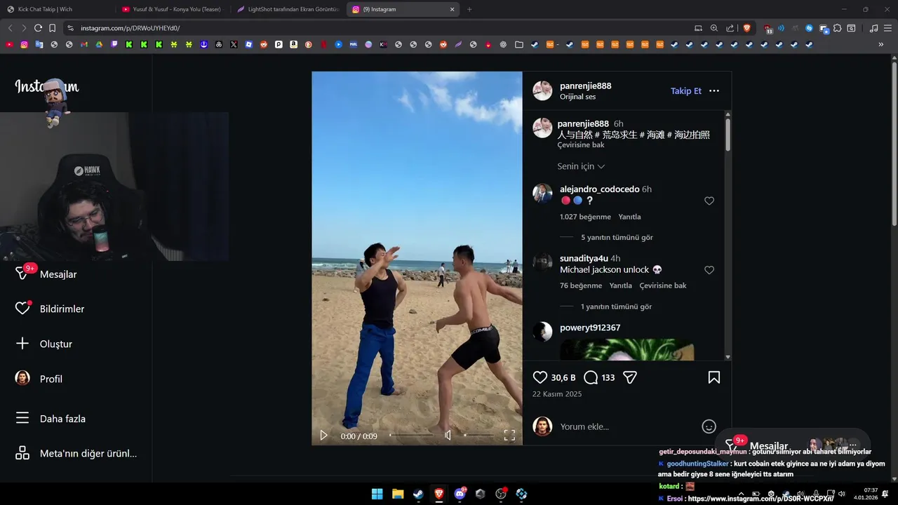Seek on the video progress bar

tap(412, 436)
